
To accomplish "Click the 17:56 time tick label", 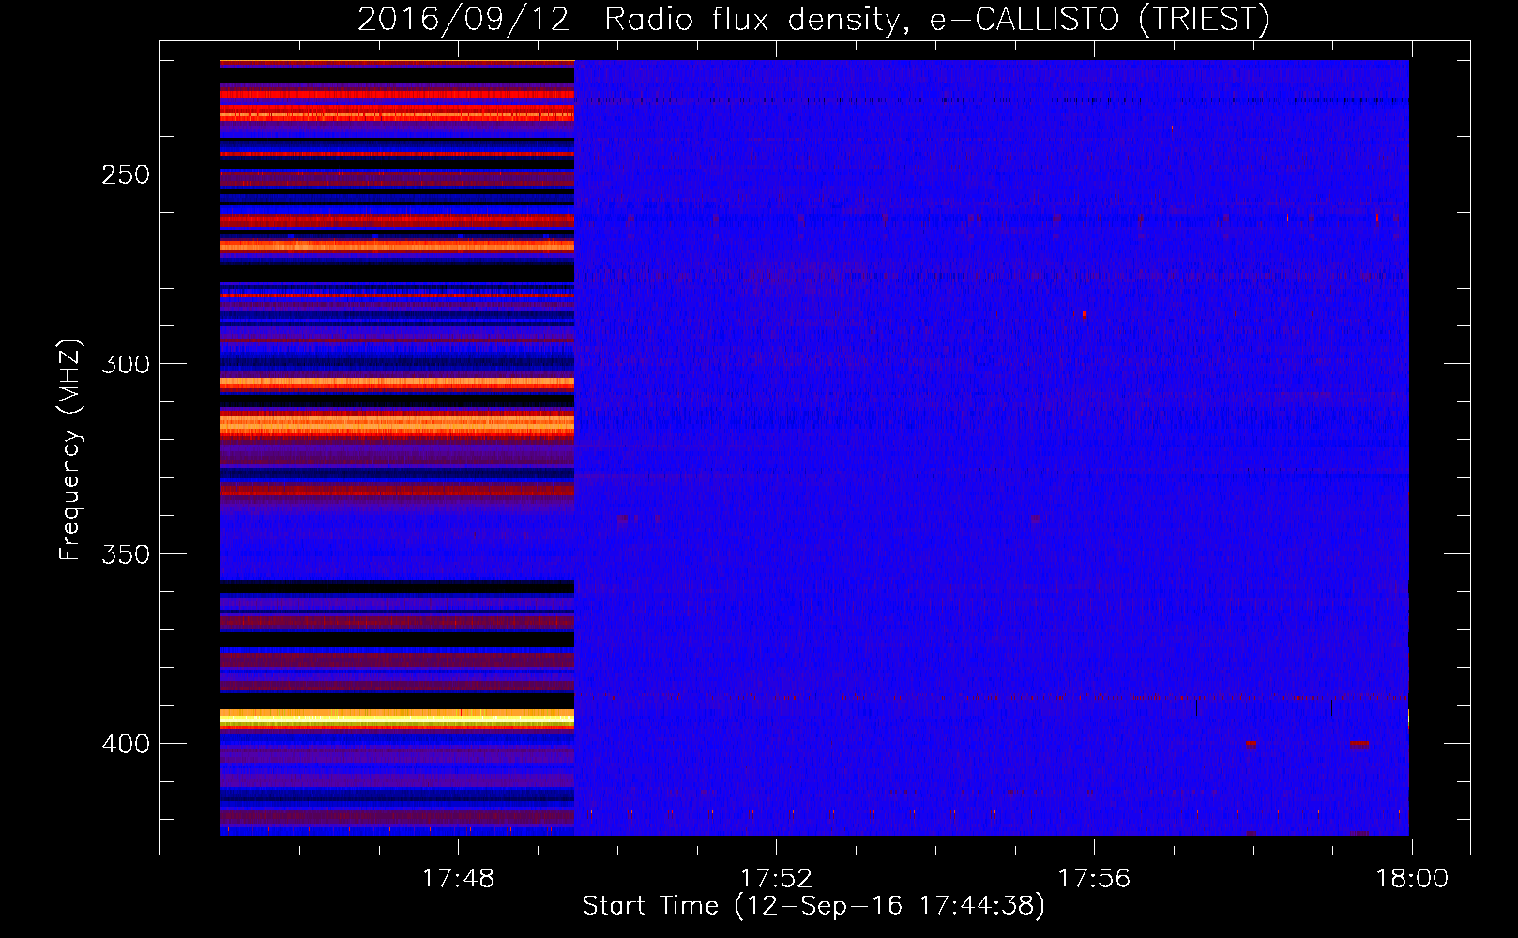I will (x=1094, y=879).
